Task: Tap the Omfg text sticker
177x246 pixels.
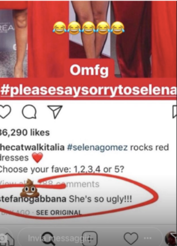Action: tap(89, 70)
